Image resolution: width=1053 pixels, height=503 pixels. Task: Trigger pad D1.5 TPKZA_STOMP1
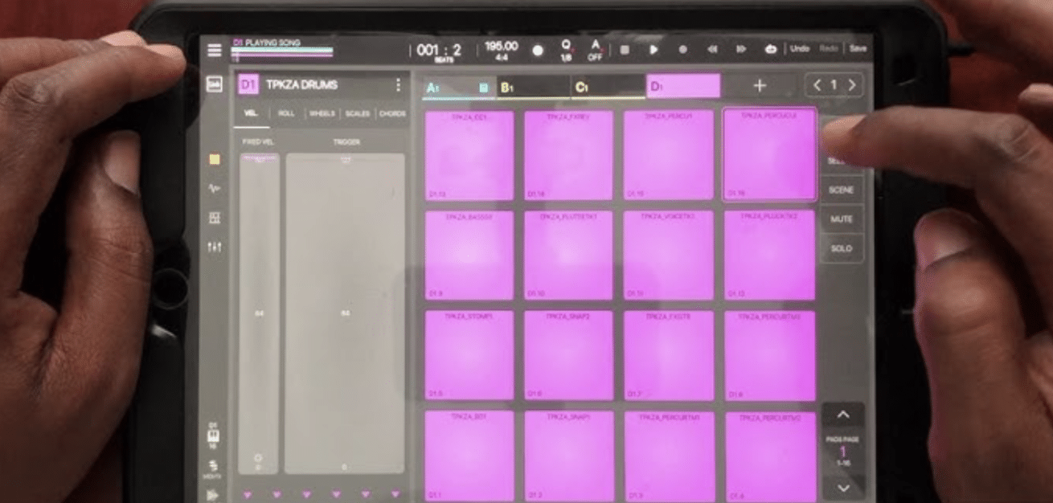coord(469,355)
